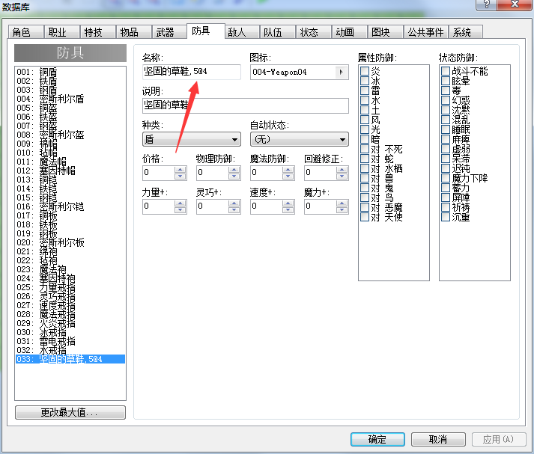This screenshot has height=454, width=534.
Task: Check the 炎 element defense box
Action: pyautogui.click(x=365, y=71)
